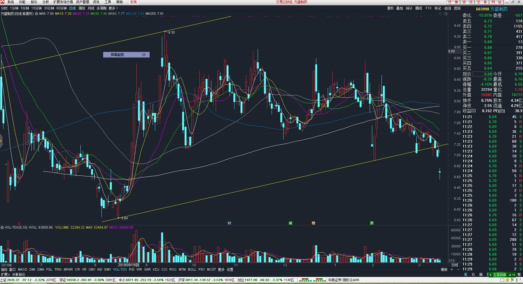Switch to the 细 detail tab
This screenshot has width=523, height=284.
481,274
